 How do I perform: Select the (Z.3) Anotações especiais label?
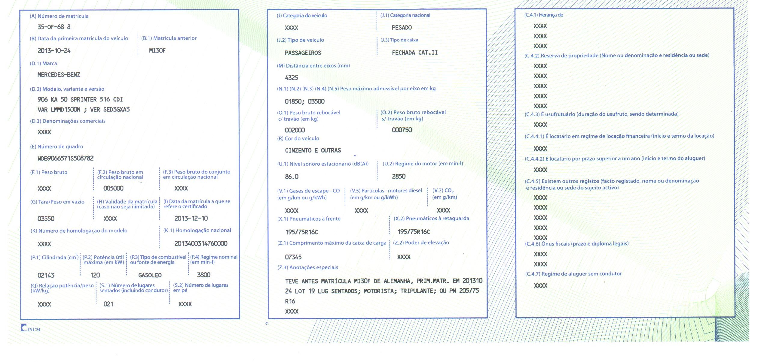(307, 267)
